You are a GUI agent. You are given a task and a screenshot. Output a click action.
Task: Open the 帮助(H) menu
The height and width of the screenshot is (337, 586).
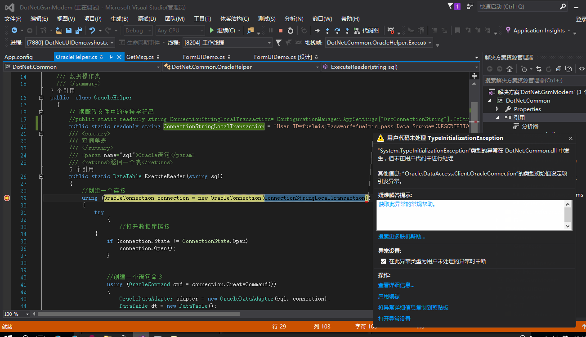point(350,18)
